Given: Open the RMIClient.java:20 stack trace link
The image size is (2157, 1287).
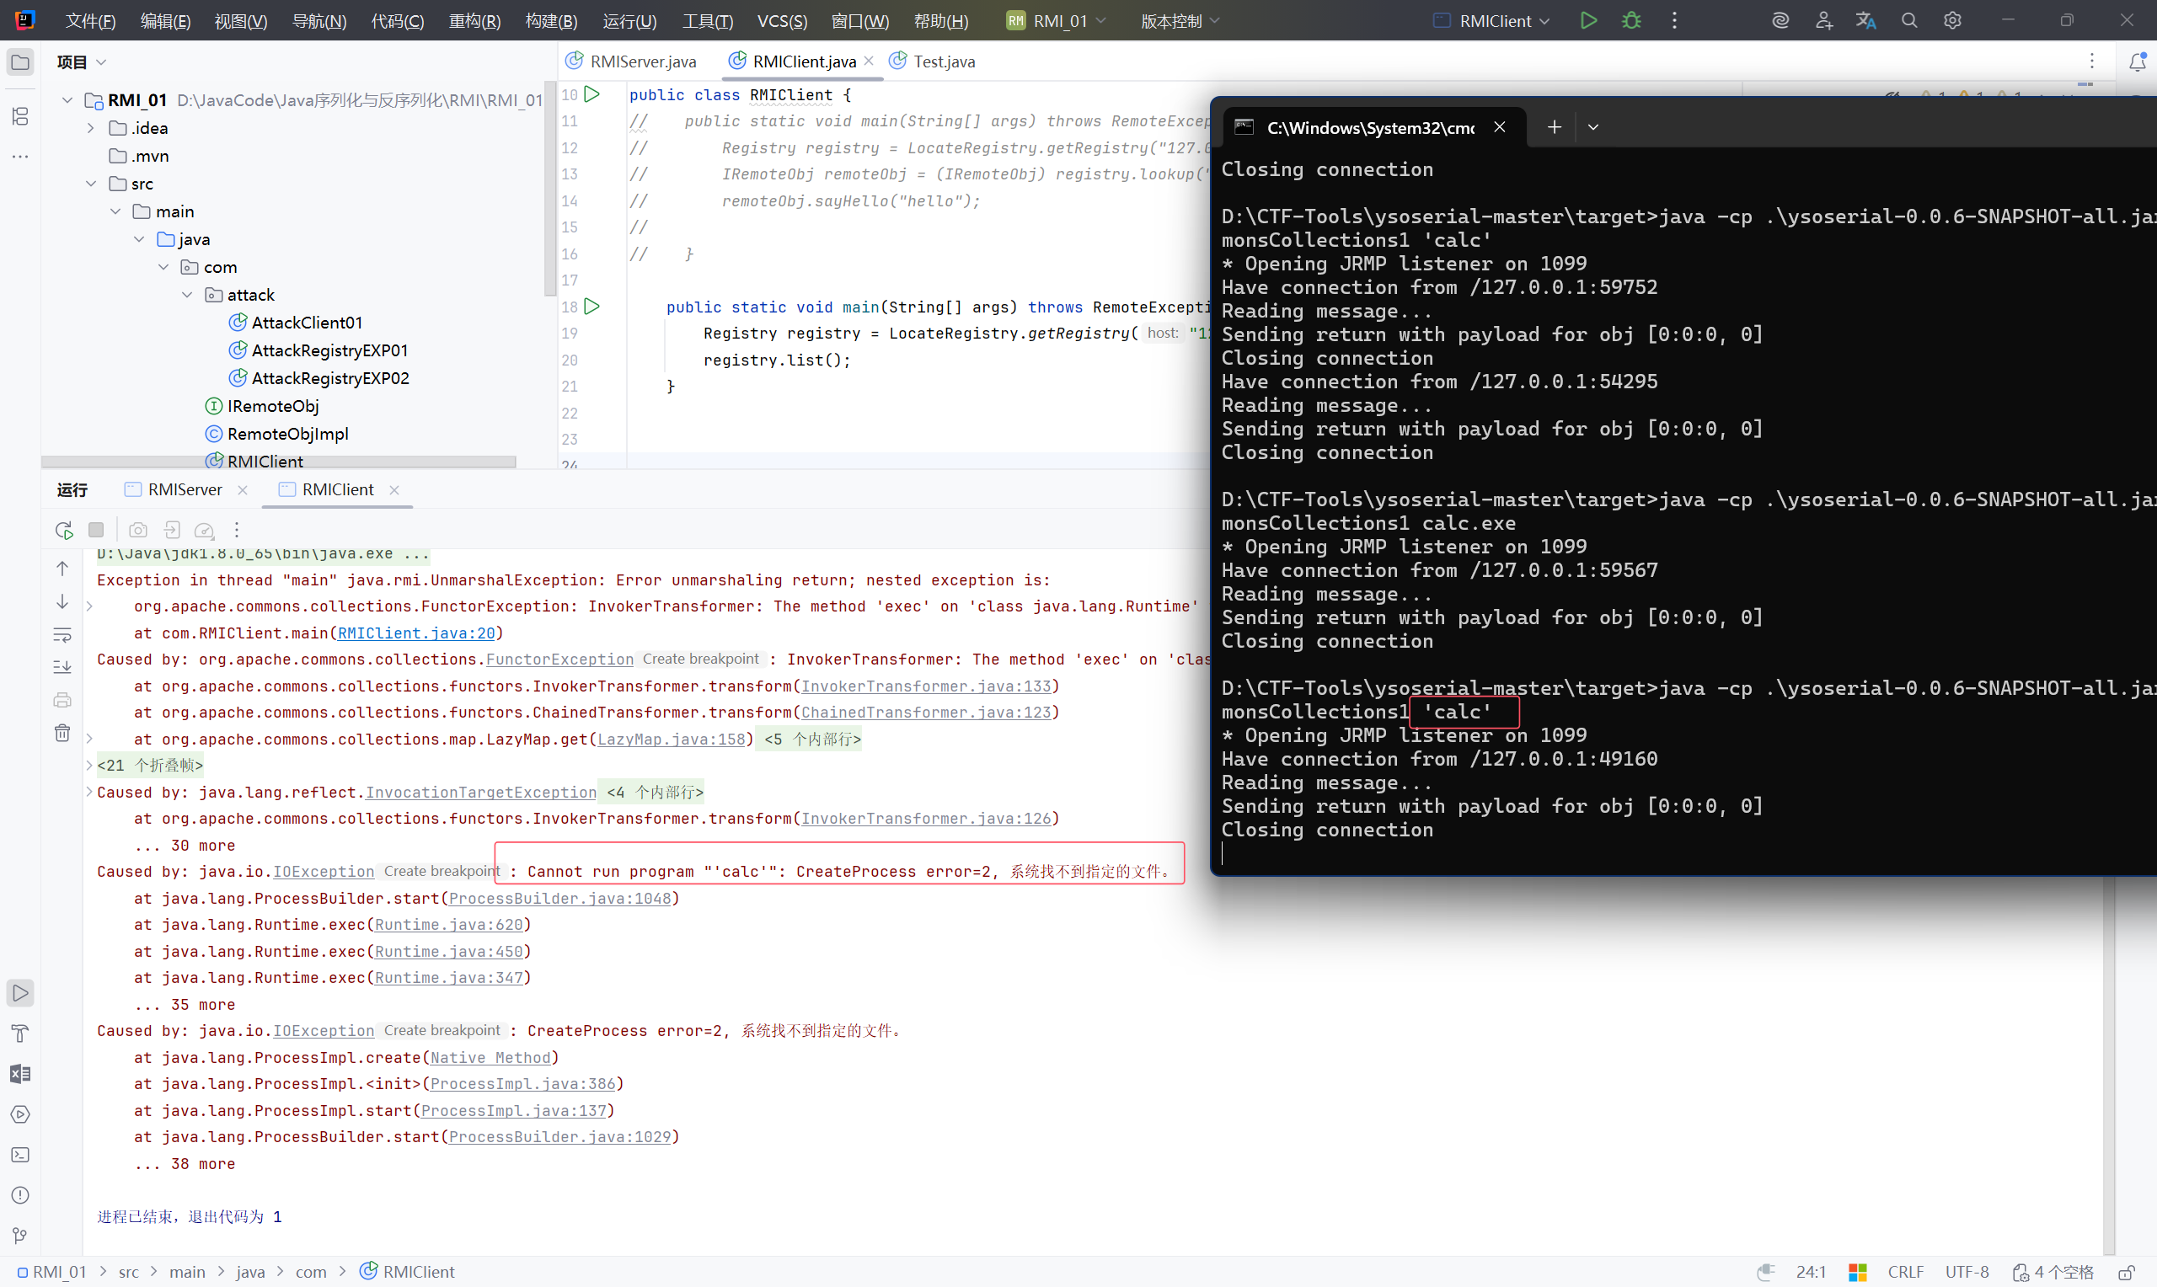Looking at the screenshot, I should click(415, 633).
